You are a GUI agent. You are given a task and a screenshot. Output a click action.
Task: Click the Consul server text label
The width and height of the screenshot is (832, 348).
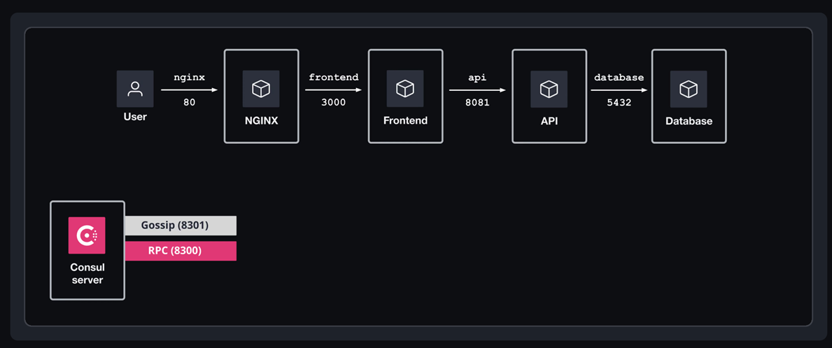pyautogui.click(x=87, y=274)
